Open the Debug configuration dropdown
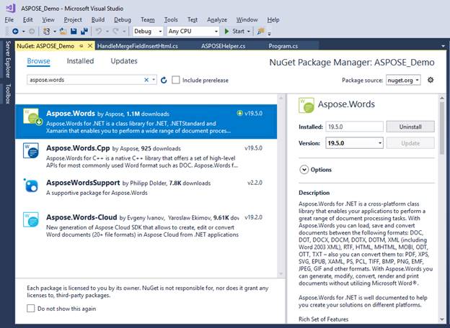Viewport: 450px width, 328px height. point(148,31)
